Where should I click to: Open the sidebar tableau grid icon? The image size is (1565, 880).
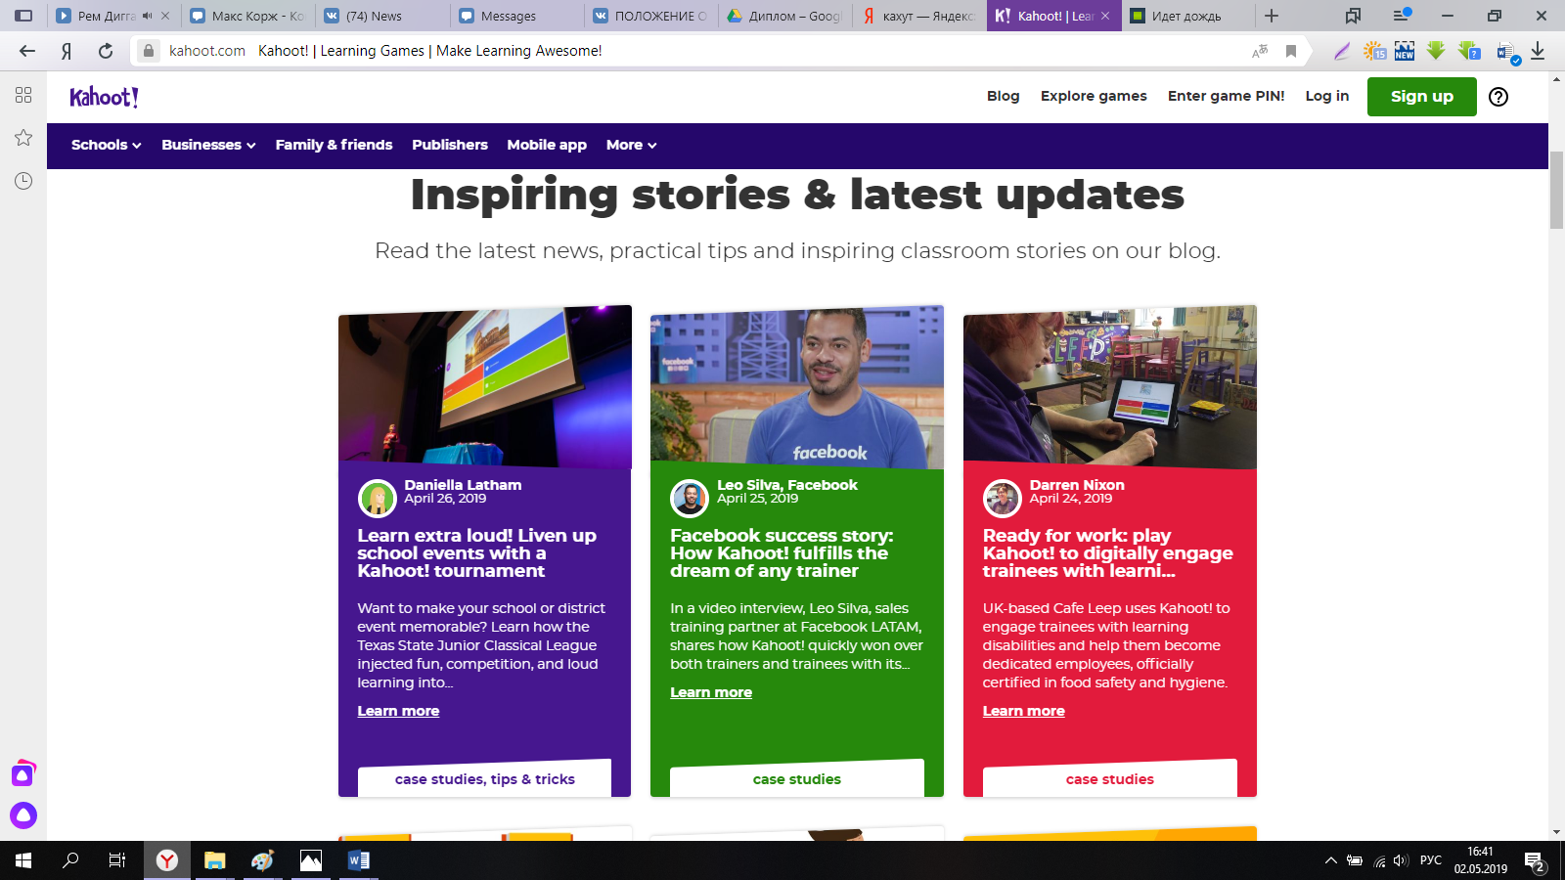pos(23,95)
